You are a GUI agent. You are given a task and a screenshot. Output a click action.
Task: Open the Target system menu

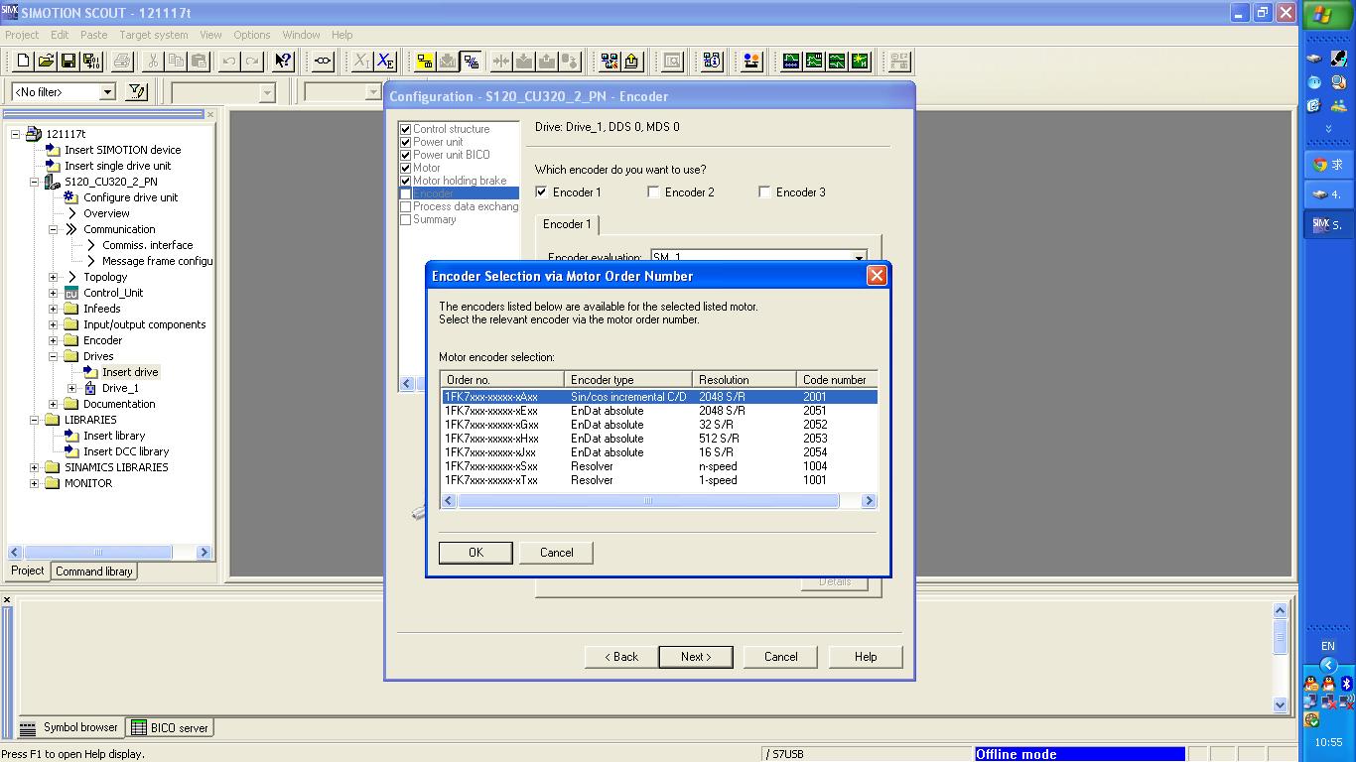coord(154,35)
